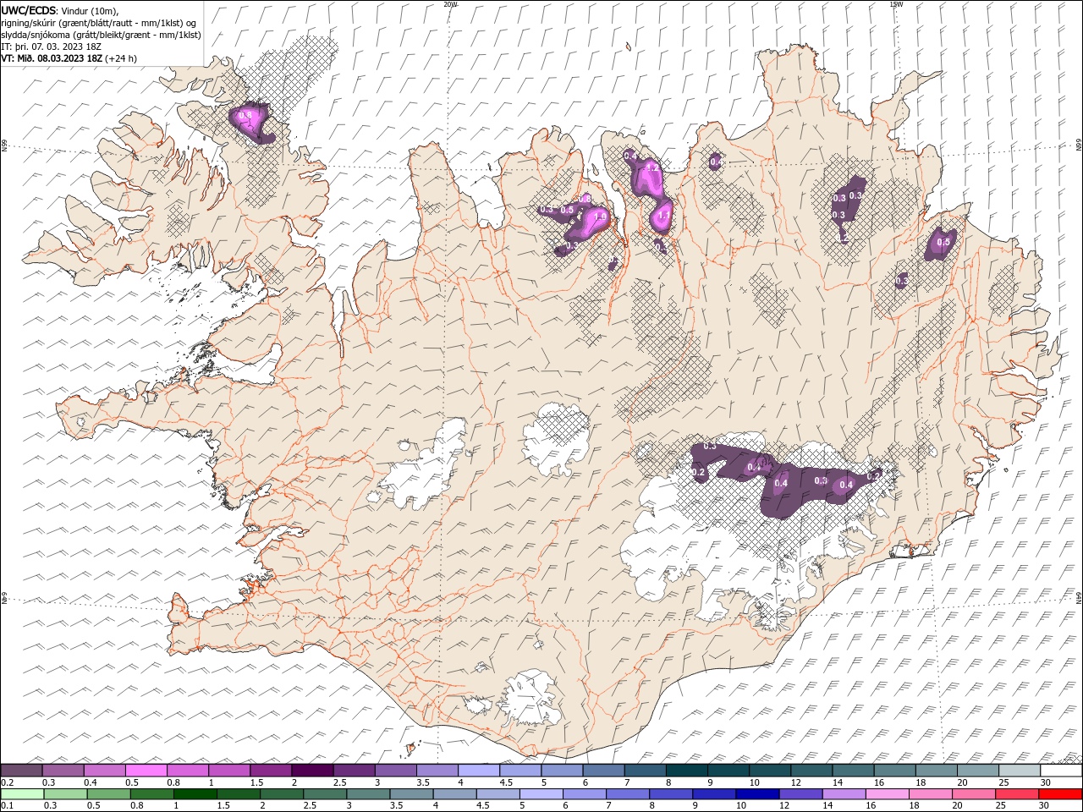Click the white Mýrdalsjökull glacier near the south coast

pyautogui.click(x=531, y=698)
